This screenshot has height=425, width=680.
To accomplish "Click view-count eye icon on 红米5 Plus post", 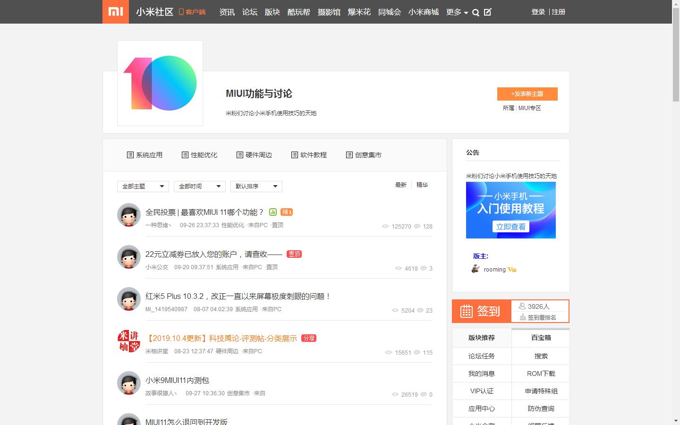I will tap(395, 310).
